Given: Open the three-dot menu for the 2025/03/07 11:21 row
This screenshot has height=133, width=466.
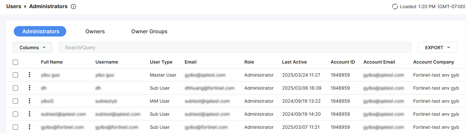Looking at the screenshot, I should click(x=30, y=127).
